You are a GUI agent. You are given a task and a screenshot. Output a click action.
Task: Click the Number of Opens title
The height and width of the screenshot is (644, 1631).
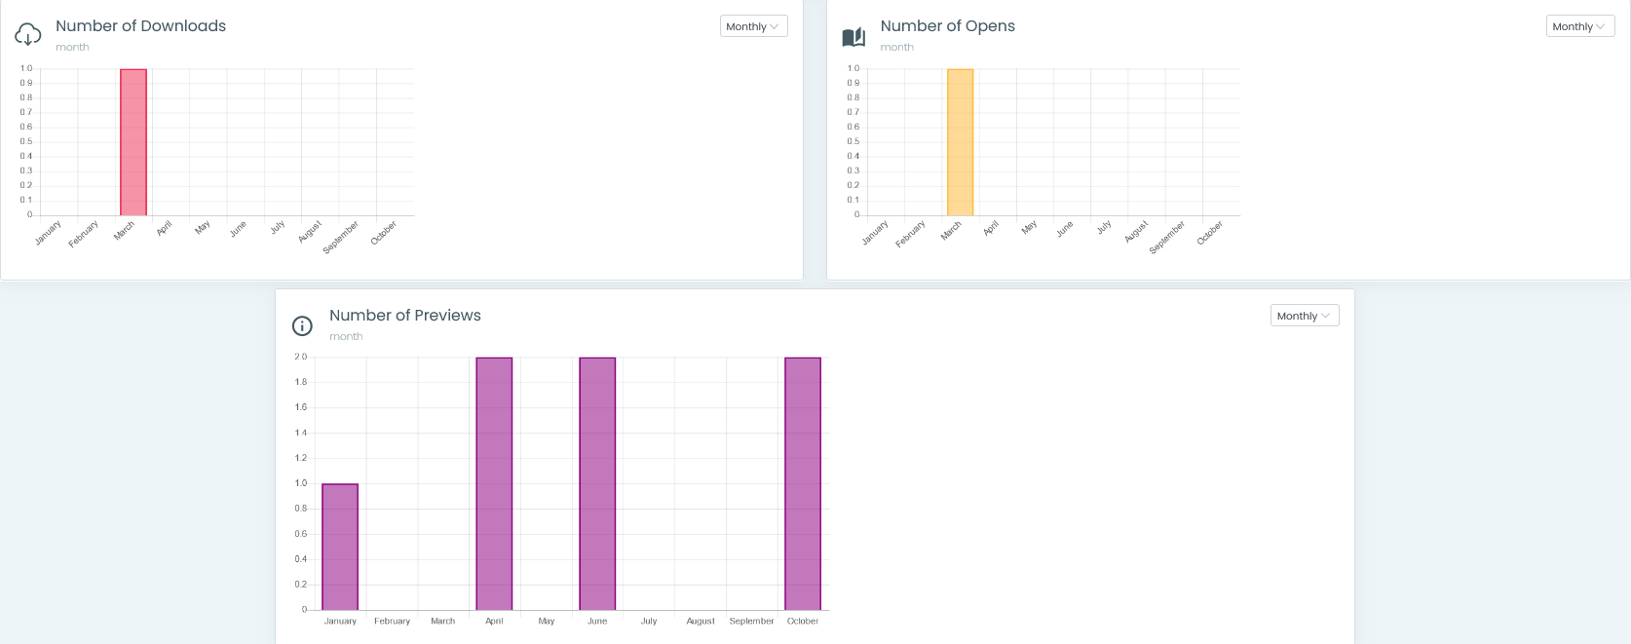tap(947, 26)
